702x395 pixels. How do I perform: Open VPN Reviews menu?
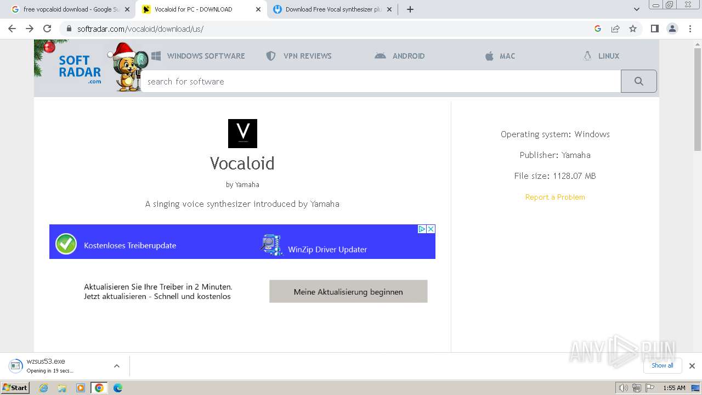[299, 56]
